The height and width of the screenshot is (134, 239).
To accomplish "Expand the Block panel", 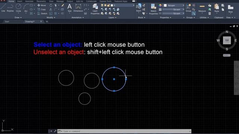I will 142,17.
